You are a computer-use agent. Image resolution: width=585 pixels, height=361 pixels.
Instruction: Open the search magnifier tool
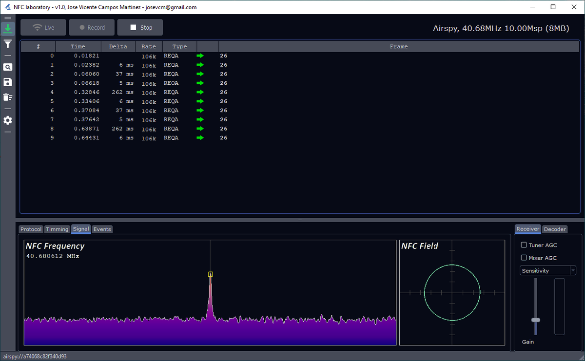point(7,67)
